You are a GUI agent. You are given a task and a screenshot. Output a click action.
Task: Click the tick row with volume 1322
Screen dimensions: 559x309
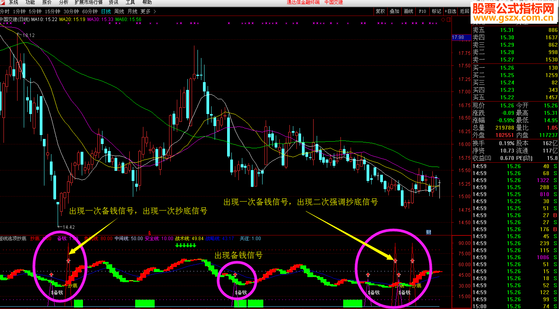[x=515, y=181]
